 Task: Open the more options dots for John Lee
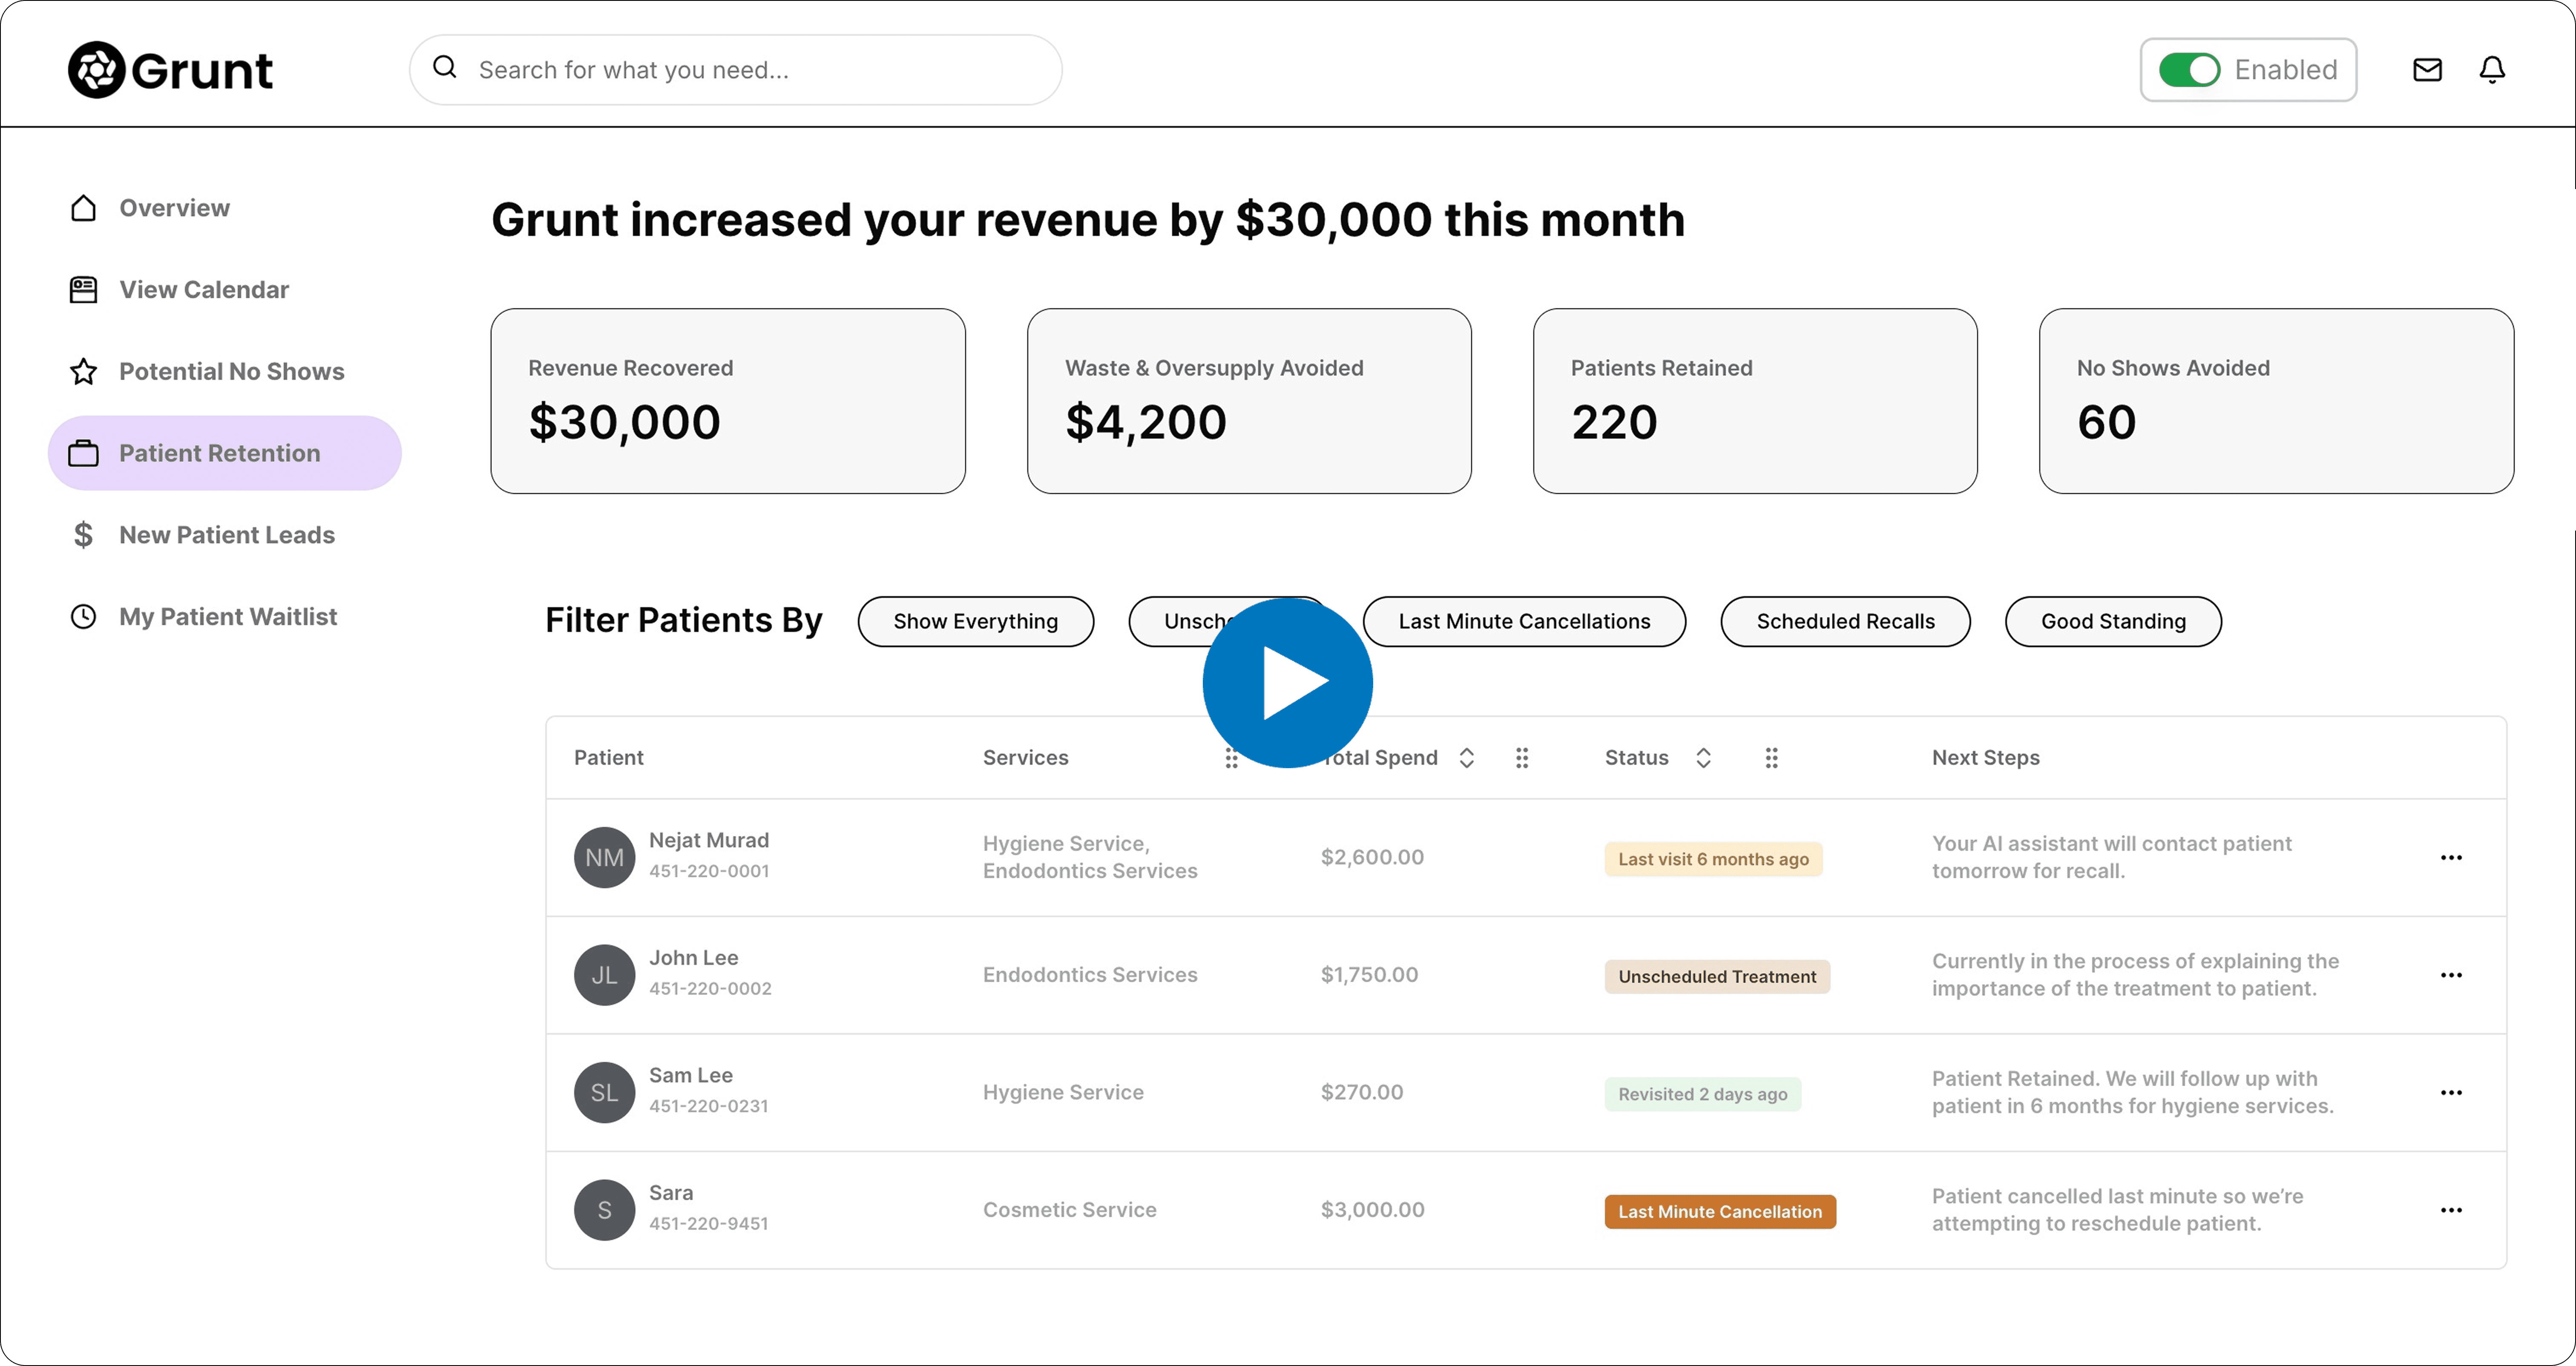(x=2451, y=976)
